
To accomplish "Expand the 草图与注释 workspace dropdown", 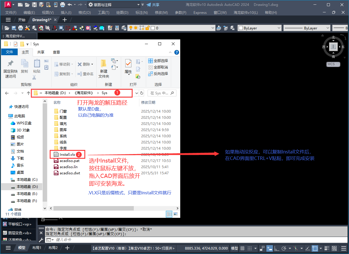I will click(138, 5).
